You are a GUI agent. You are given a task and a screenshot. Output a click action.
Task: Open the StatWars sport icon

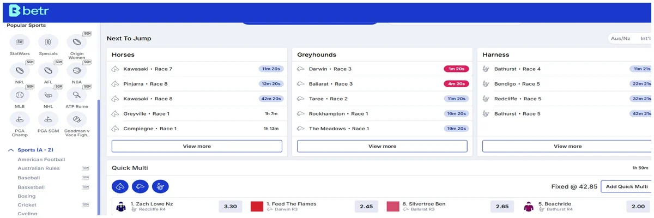point(20,42)
